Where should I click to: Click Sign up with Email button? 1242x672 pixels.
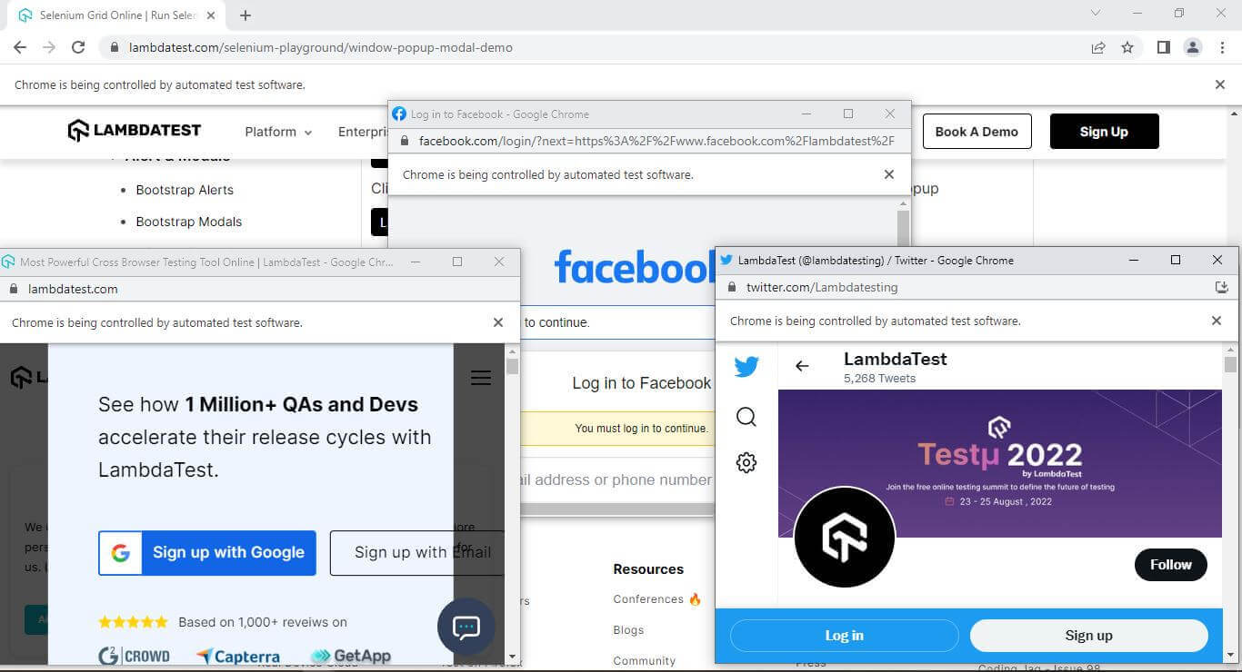click(417, 553)
